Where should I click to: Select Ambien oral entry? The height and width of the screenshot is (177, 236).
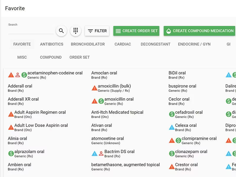coord(19,167)
